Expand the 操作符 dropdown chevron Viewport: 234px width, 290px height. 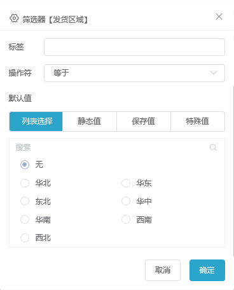pos(214,72)
